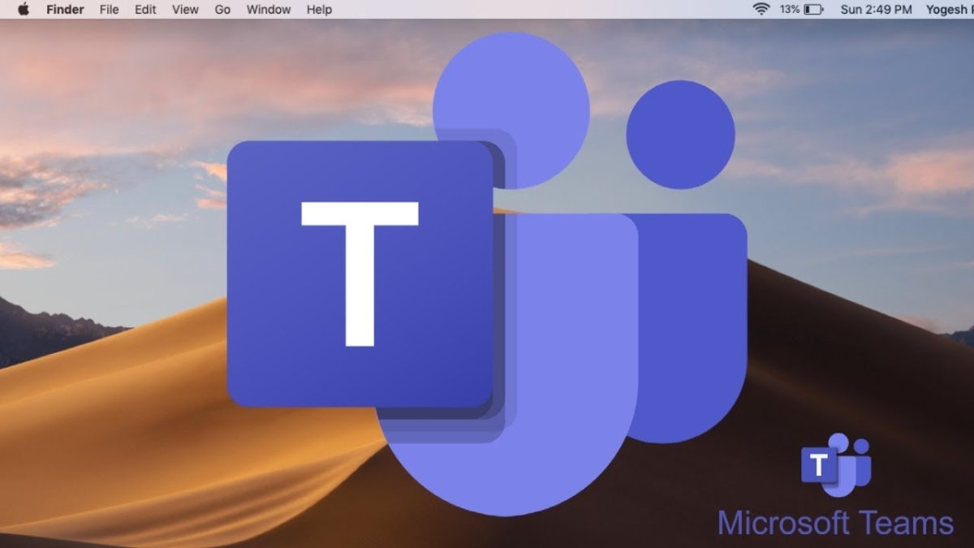
Task: Open the Apple menu
Action: pos(23,10)
